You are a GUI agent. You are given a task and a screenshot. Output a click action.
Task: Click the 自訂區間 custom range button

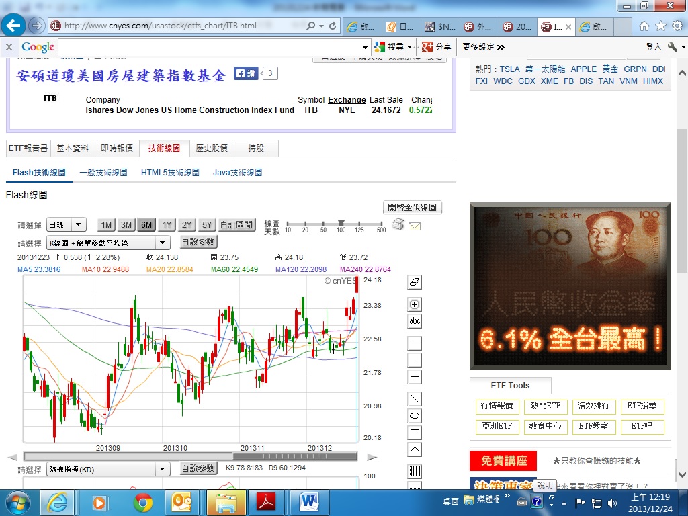pos(236,225)
